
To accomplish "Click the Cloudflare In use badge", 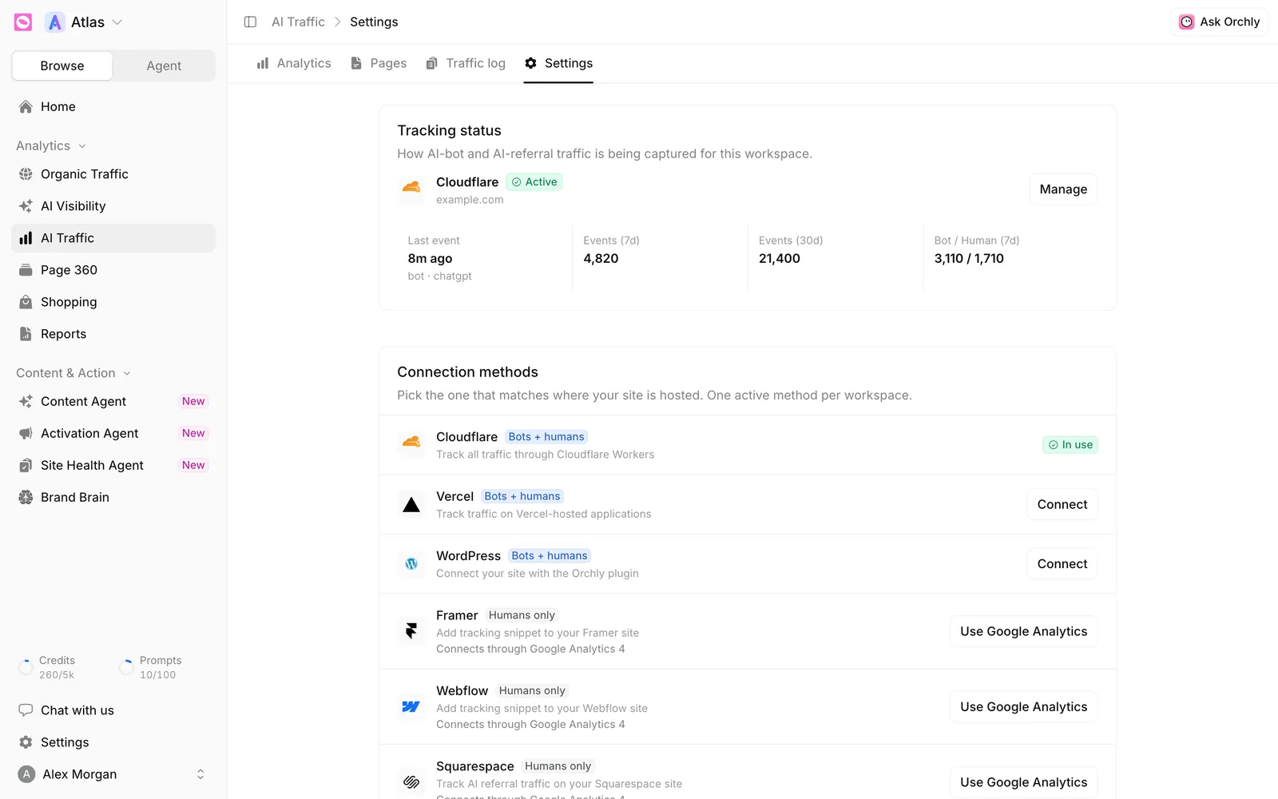I will click(x=1070, y=445).
